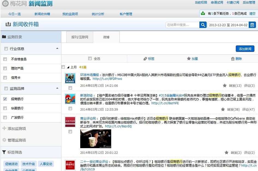This screenshot has height=171, width=258.
Task: Open the http://t.cn/8FDPrwo link
Action: click(107, 79)
